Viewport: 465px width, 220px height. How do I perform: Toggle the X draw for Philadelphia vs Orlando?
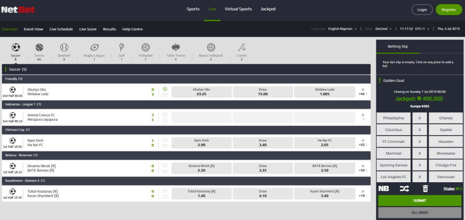coord(419,118)
